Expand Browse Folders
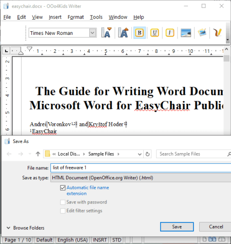The image size is (231, 244). pyautogui.click(x=25, y=228)
